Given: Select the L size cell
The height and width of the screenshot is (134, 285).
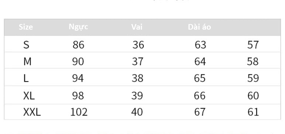Looking at the screenshot, I should tap(26, 78).
